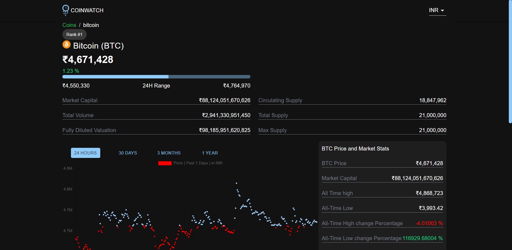The image size is (512, 250).
Task: Click the topmost 4.8M y-axis label
Action: pos(68,168)
